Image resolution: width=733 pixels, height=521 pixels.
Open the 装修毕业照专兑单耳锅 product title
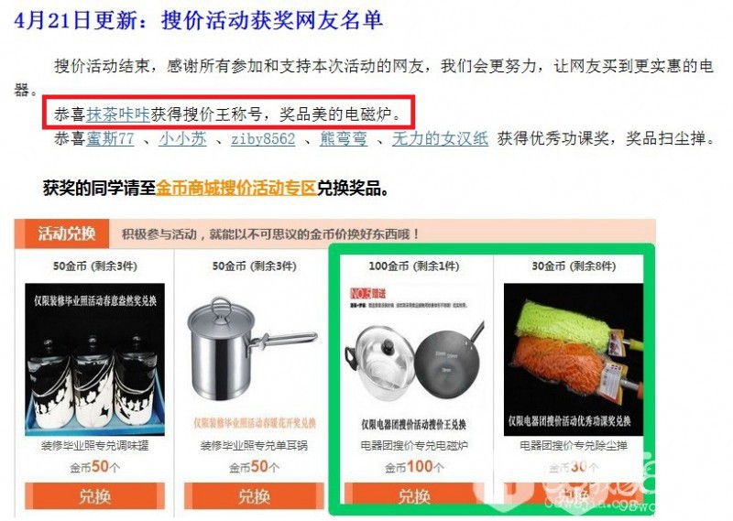pyautogui.click(x=254, y=445)
